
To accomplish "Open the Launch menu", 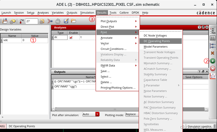I will 6,13.
